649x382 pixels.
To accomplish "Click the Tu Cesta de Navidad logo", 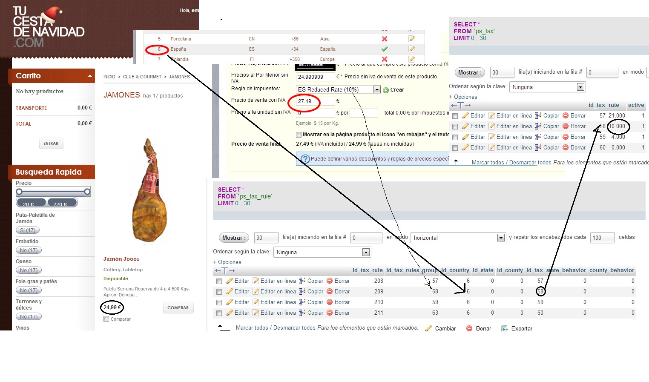I will [x=49, y=27].
